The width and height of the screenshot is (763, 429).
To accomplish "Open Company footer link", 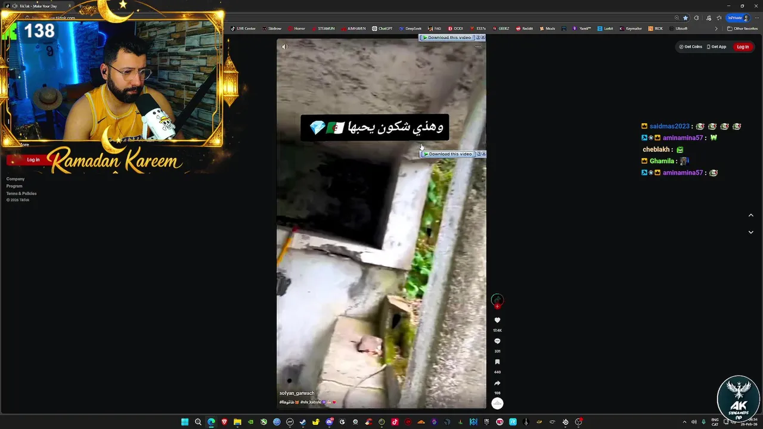I will 15,179.
